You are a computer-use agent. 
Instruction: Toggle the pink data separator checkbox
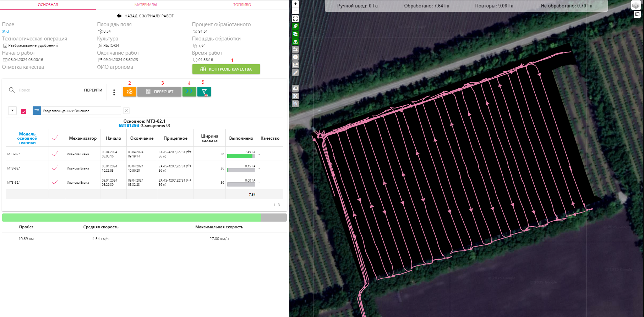24,111
